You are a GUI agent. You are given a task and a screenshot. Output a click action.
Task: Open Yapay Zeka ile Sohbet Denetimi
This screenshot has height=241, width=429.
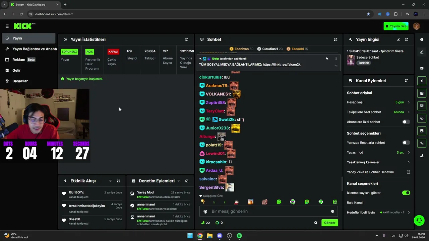click(378, 172)
